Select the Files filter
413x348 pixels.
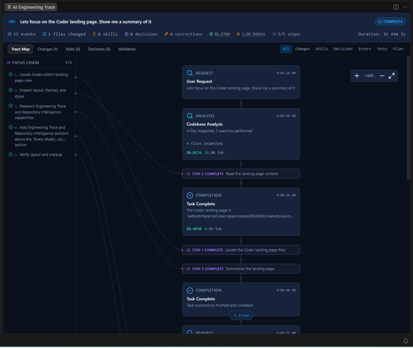[398, 49]
